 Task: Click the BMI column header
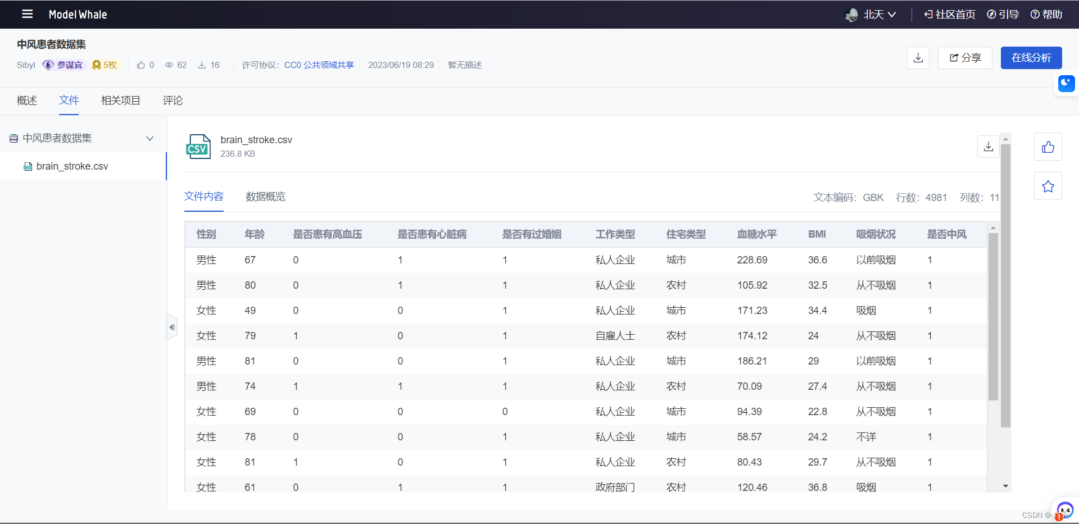(817, 234)
